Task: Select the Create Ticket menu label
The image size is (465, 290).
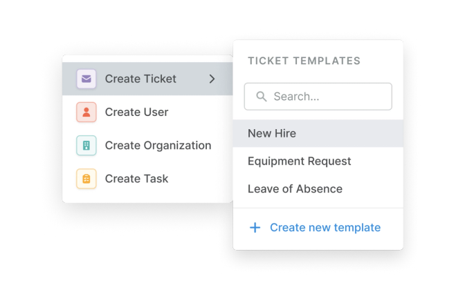Action: point(140,79)
